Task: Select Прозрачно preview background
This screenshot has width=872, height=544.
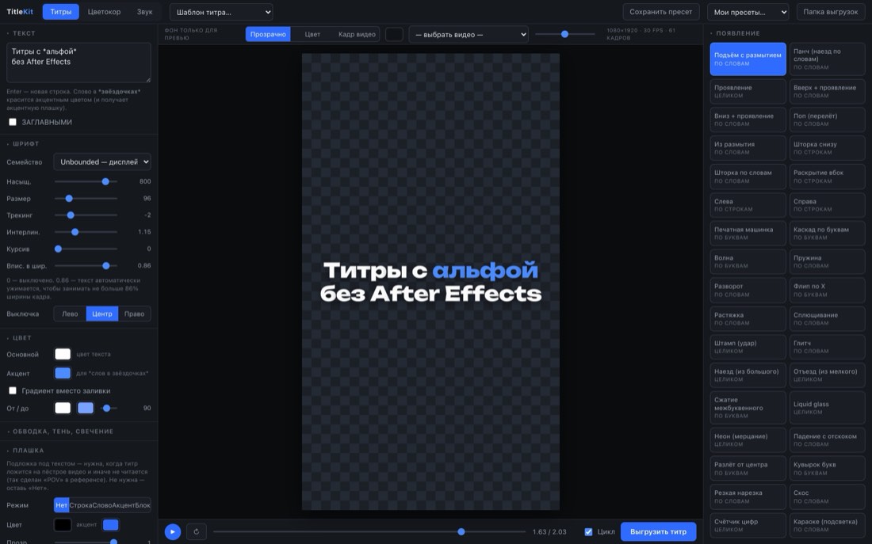Action: click(x=268, y=35)
